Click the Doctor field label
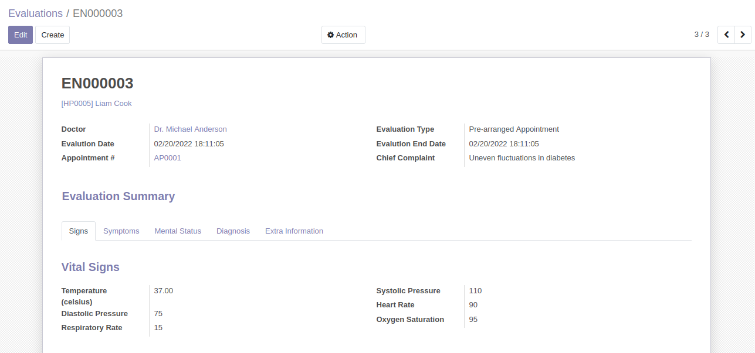Image resolution: width=755 pixels, height=353 pixels. 74,129
